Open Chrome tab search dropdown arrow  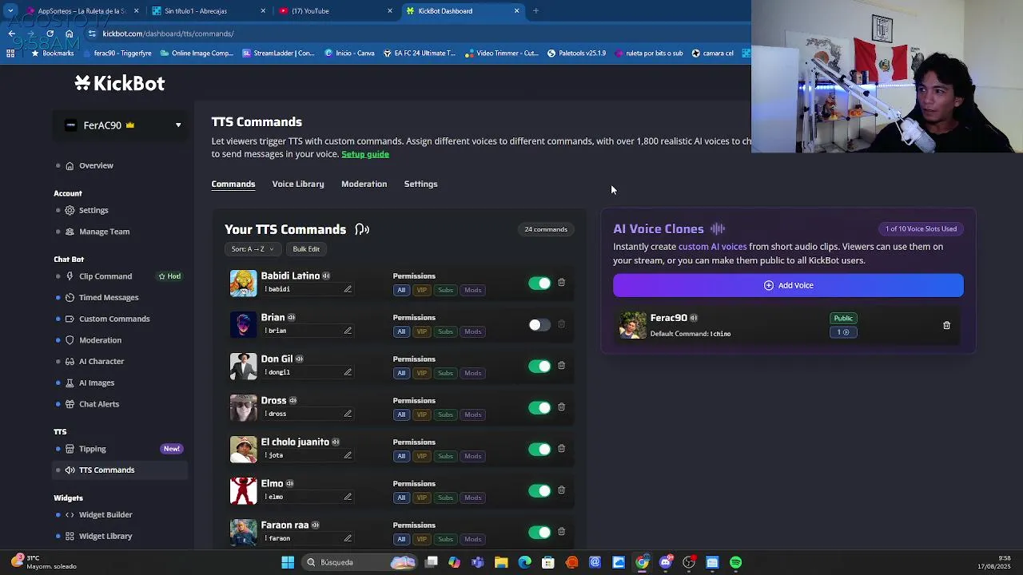click(x=10, y=11)
